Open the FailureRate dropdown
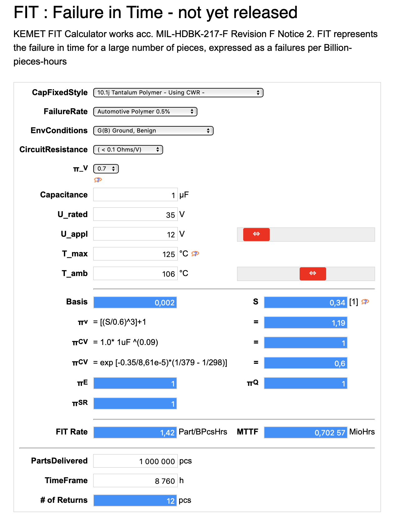Screen dimensions: 396x529 [x=145, y=112]
